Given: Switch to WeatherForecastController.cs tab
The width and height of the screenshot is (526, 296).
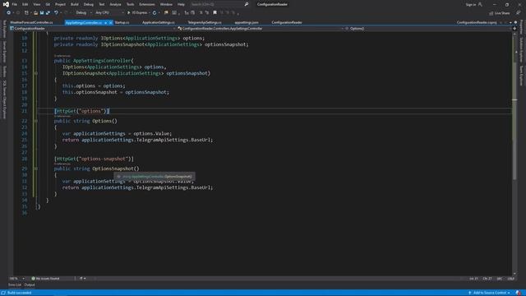Looking at the screenshot, I should coord(31,22).
